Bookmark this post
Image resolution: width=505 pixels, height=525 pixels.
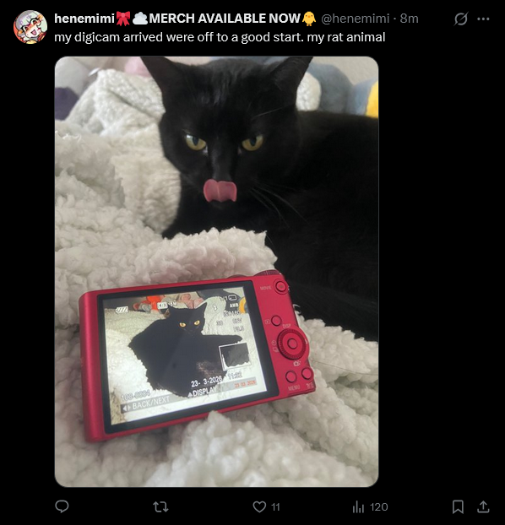pos(458,507)
